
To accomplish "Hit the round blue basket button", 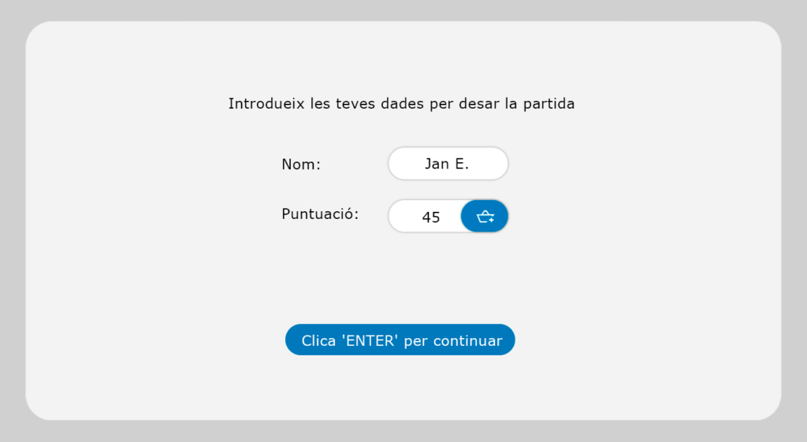I will (x=485, y=217).
